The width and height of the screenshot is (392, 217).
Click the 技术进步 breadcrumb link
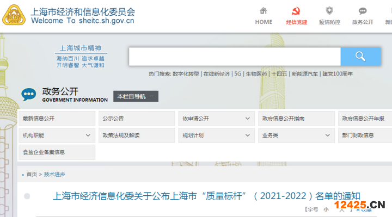pyautogui.click(x=54, y=174)
